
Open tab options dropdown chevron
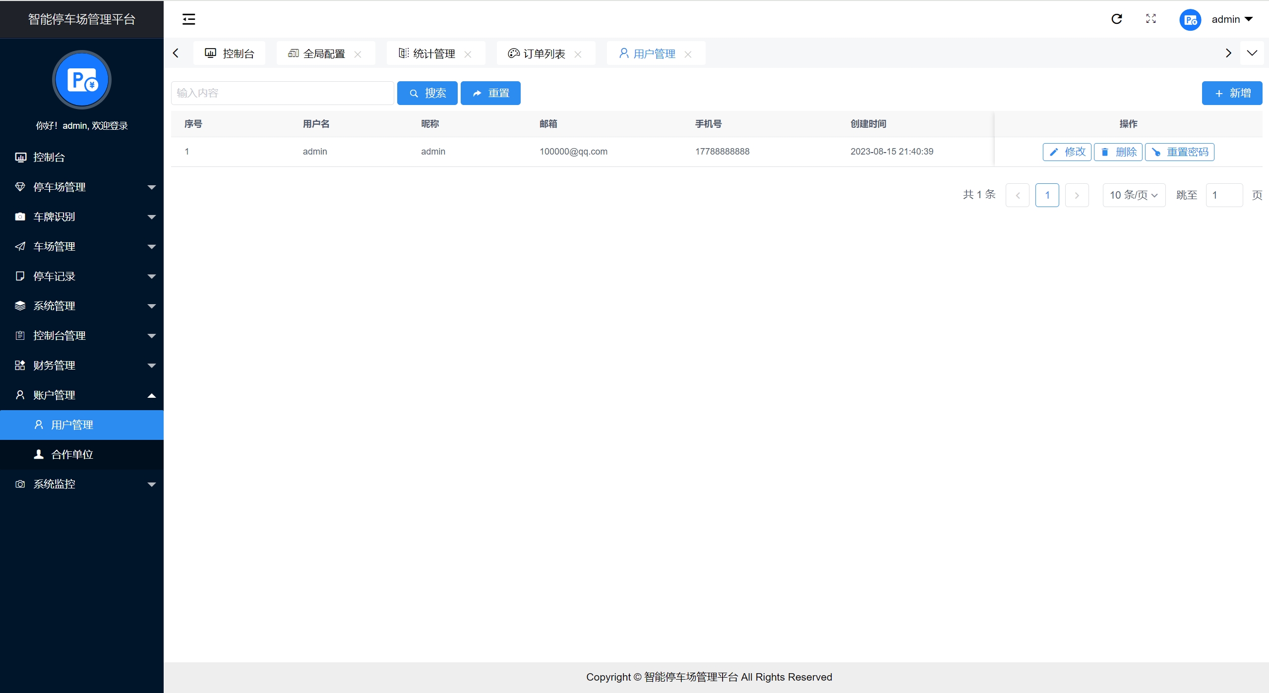tap(1252, 53)
